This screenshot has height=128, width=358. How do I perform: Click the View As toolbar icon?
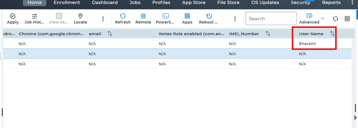[x=59, y=16]
